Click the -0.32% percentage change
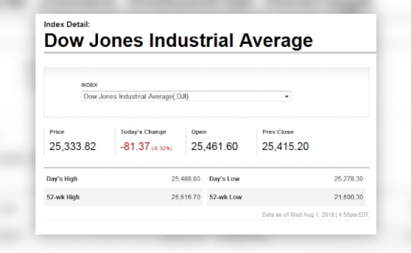This screenshot has width=411, height=253. [x=162, y=148]
